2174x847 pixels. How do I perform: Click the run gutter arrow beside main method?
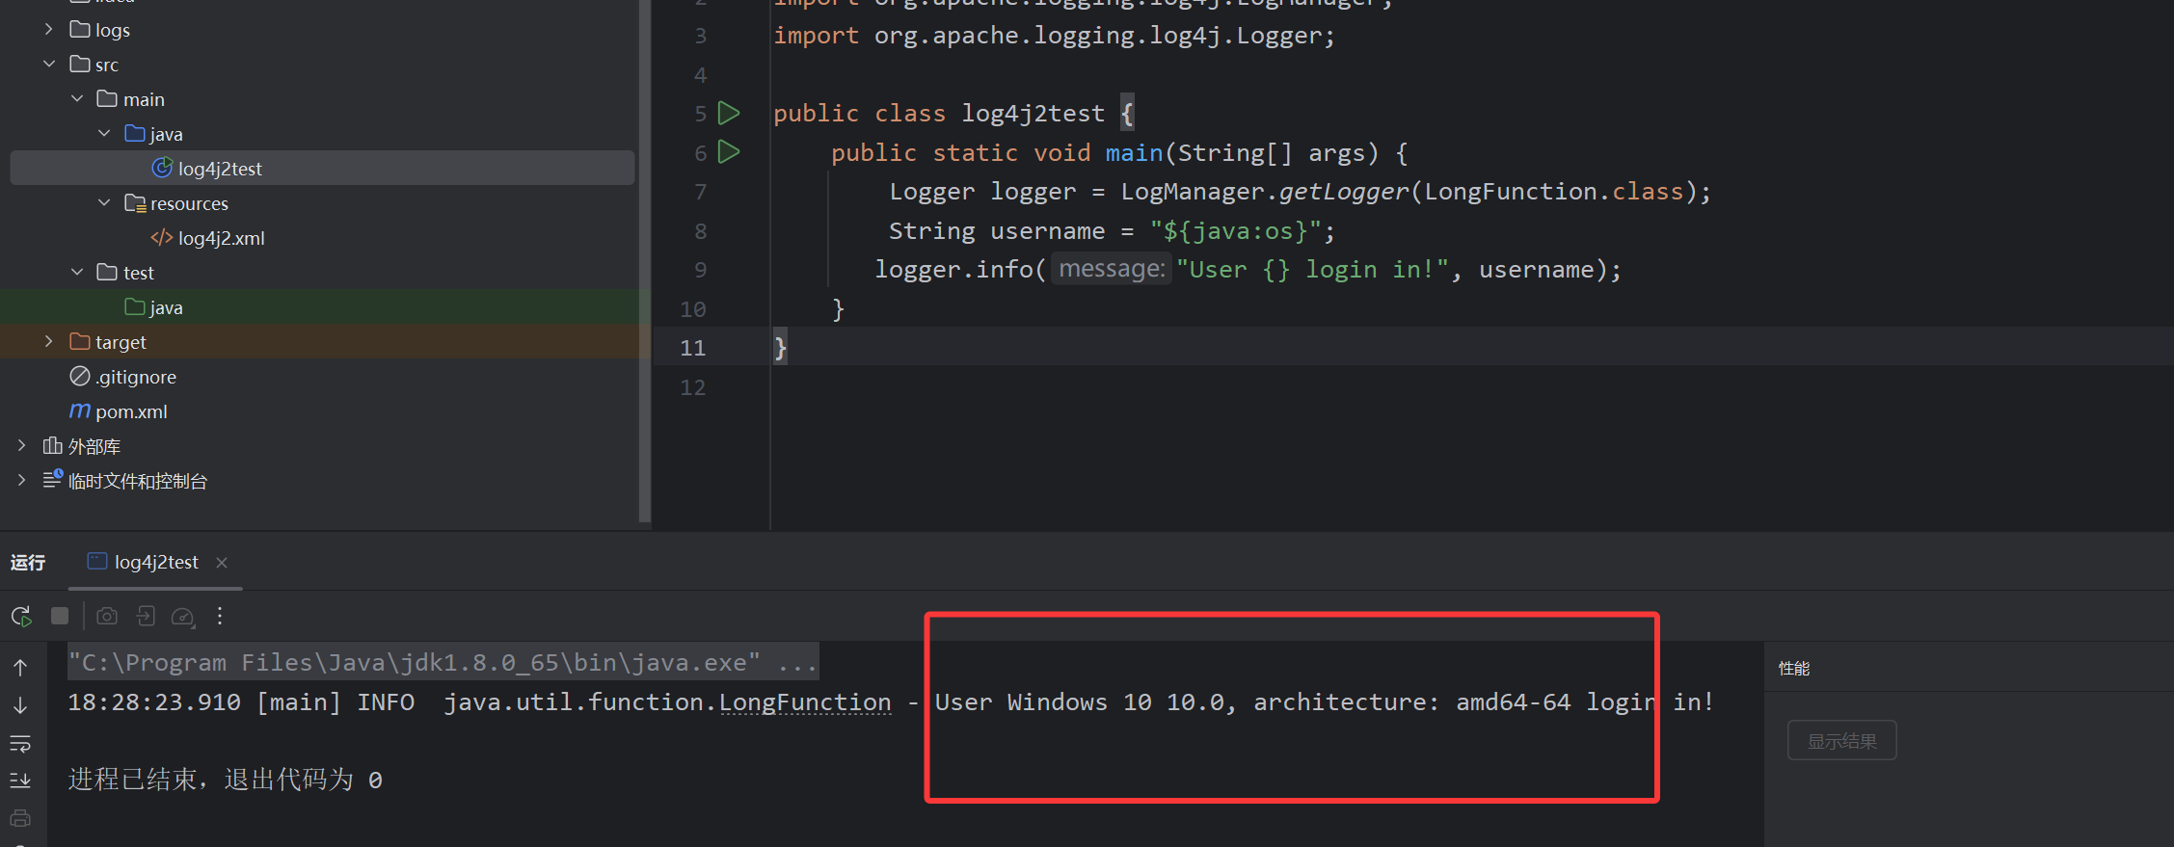coord(729,152)
